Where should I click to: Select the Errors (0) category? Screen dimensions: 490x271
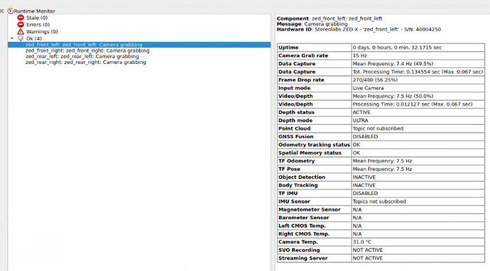[x=38, y=25]
